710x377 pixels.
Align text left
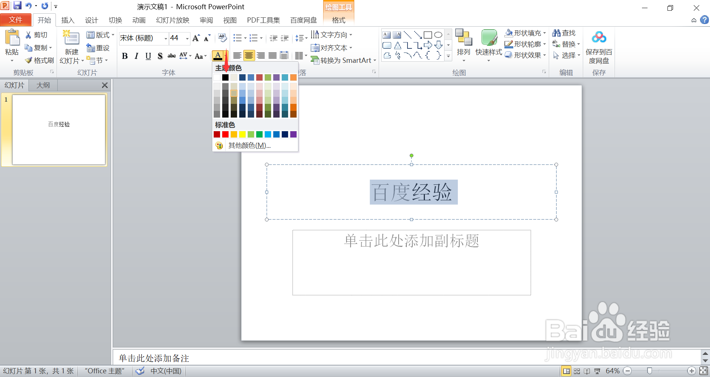[x=237, y=56]
